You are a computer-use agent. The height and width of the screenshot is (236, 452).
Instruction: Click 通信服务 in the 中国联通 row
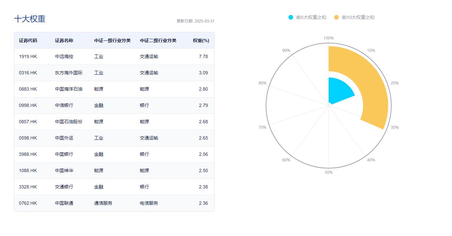coord(103,203)
